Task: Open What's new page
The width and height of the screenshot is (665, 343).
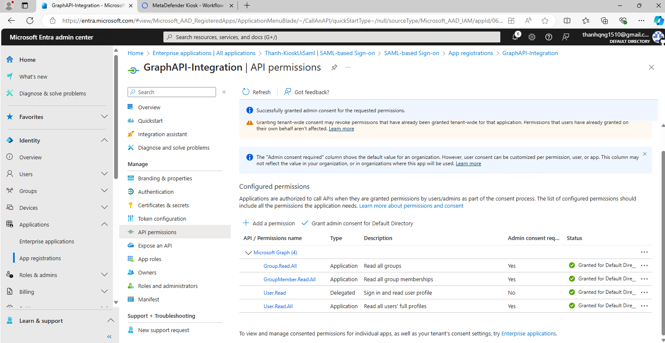Action: point(33,77)
